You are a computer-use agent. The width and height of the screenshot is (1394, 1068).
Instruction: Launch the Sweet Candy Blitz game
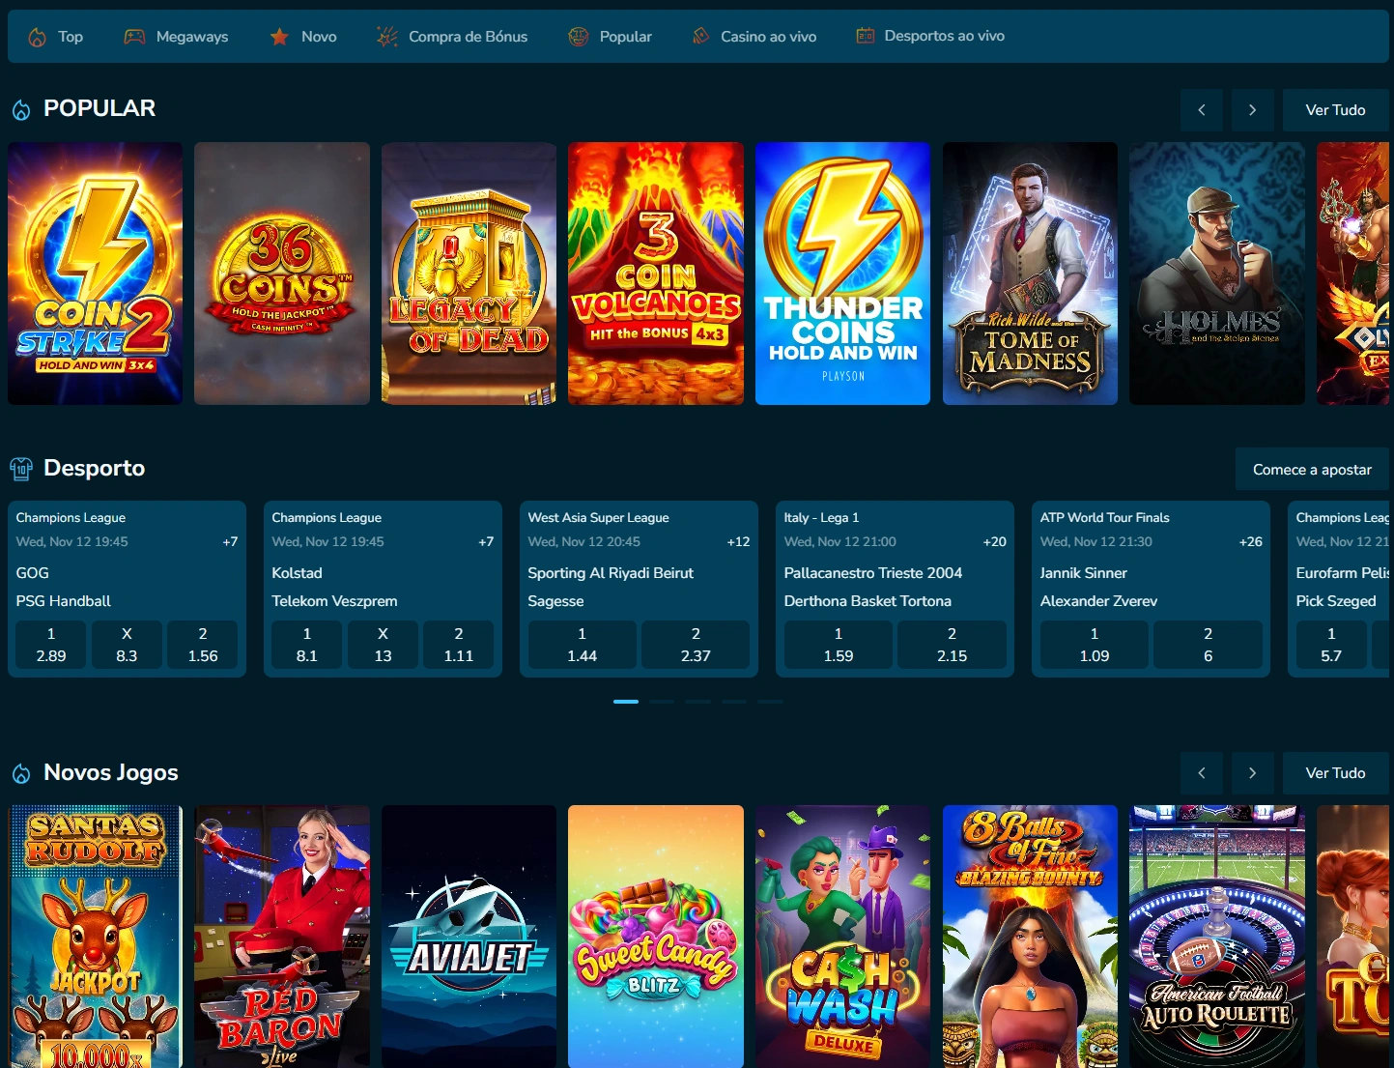pos(655,936)
